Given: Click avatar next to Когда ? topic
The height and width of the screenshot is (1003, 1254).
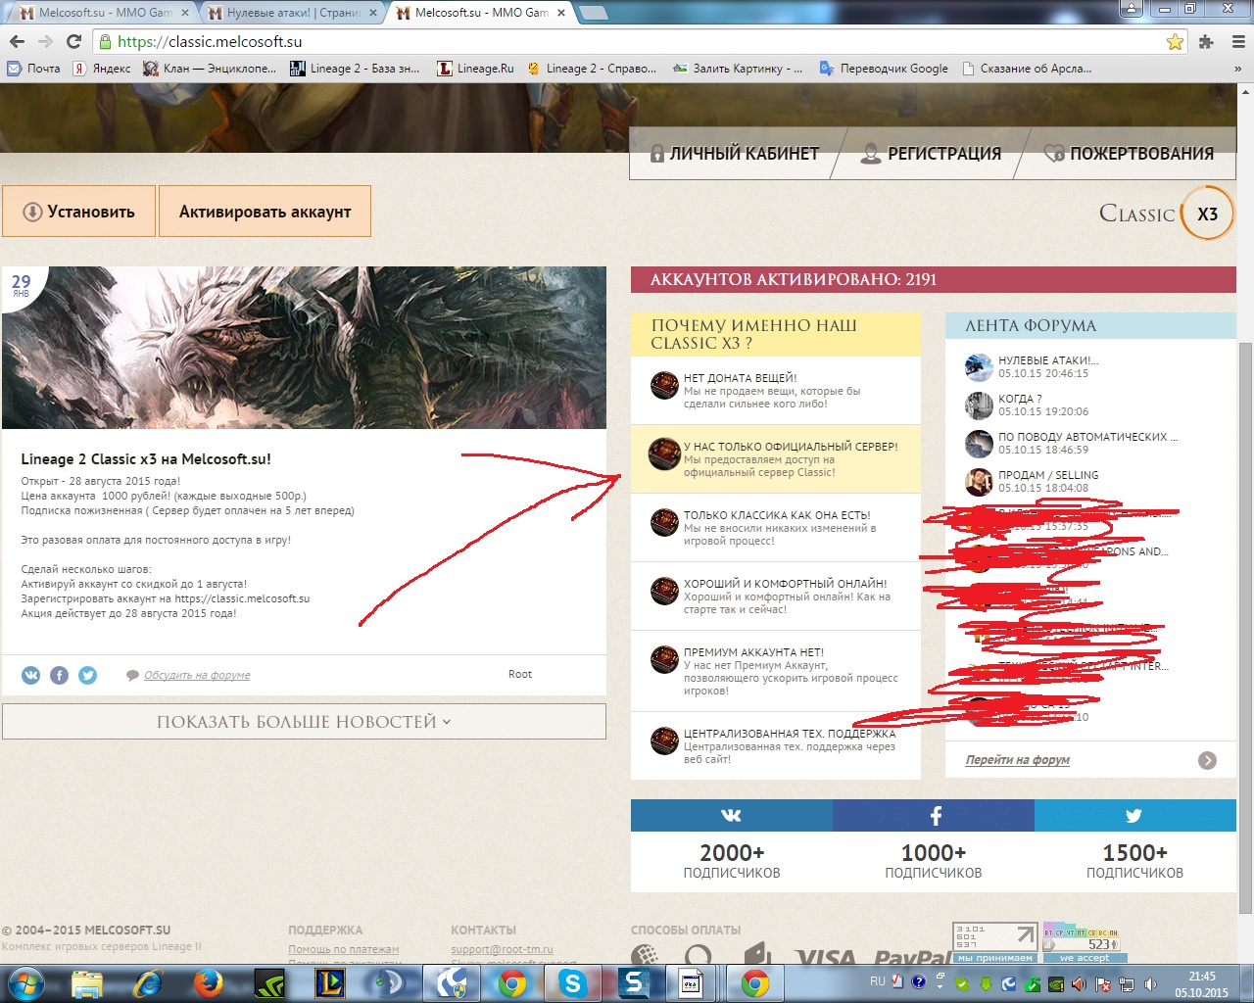Looking at the screenshot, I should (x=979, y=405).
